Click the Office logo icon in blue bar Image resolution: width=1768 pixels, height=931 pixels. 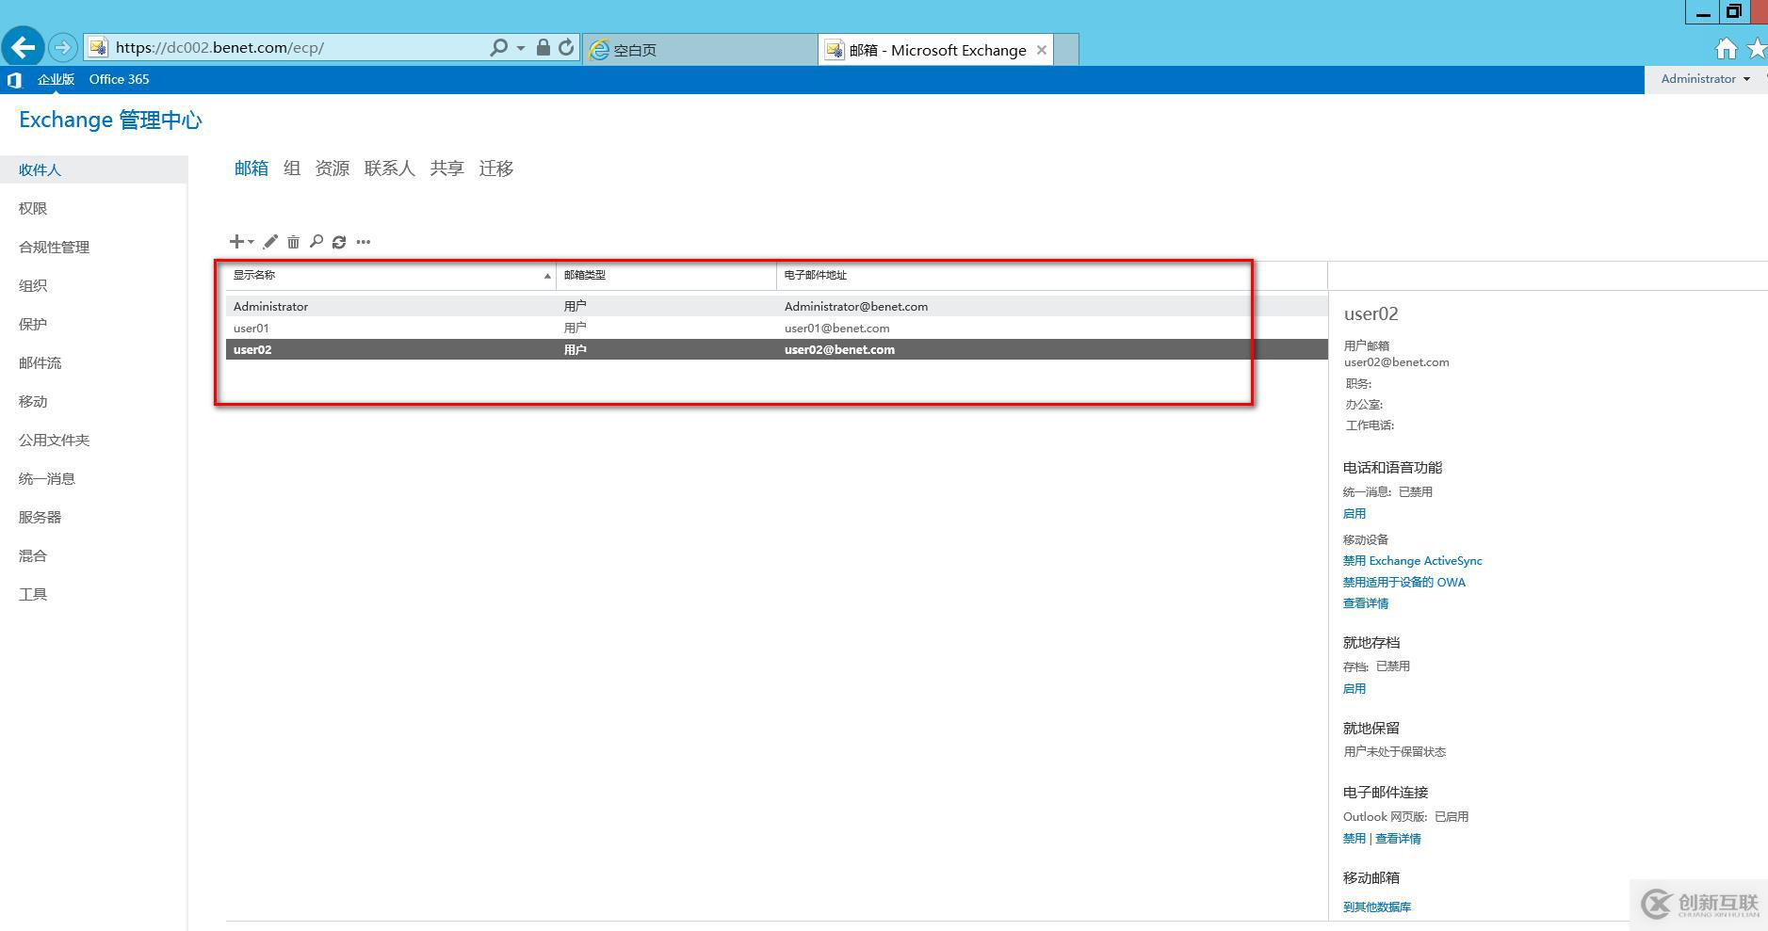click(x=14, y=80)
